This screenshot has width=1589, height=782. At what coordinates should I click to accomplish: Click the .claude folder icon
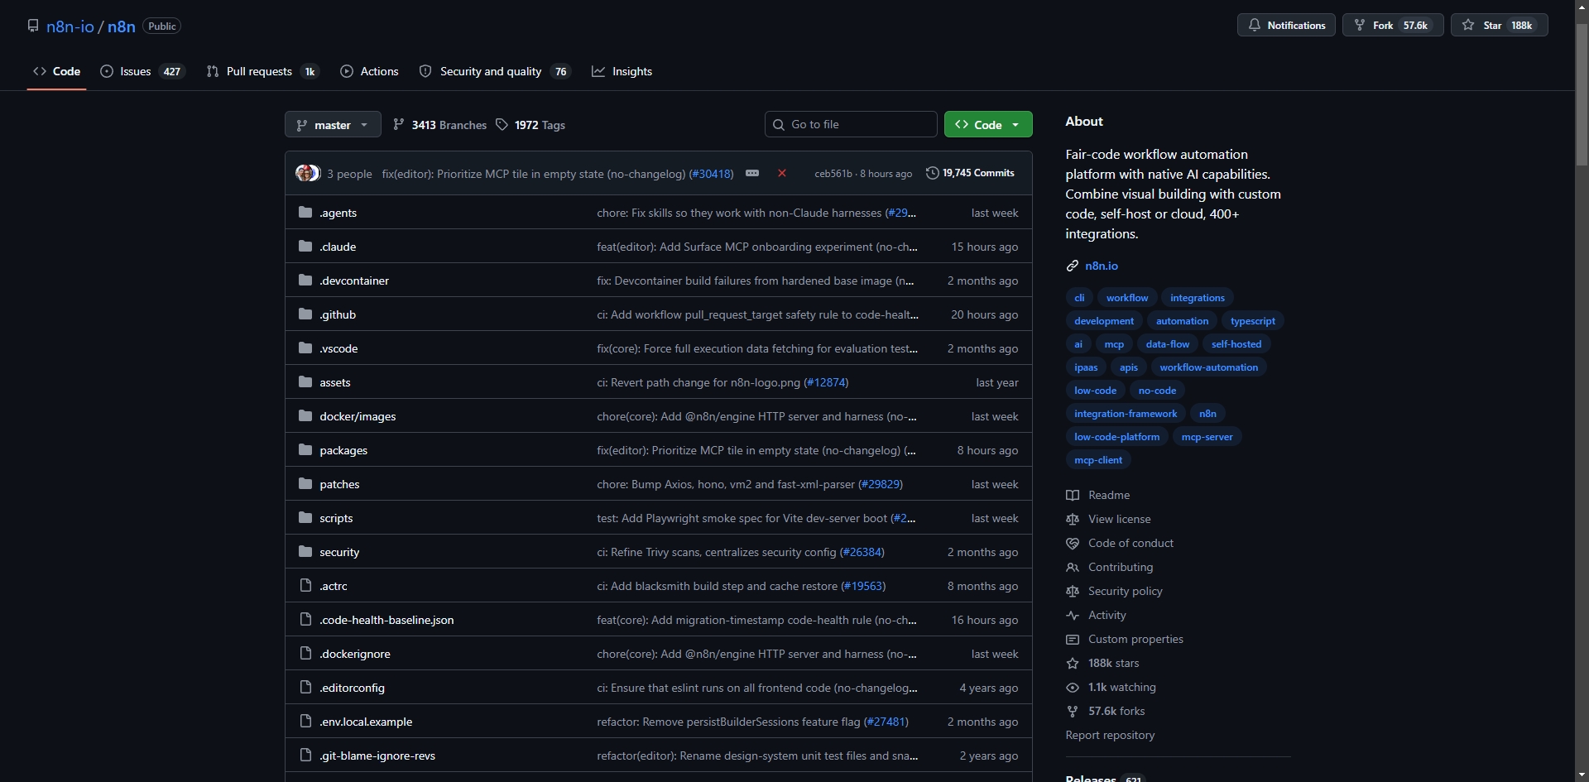pos(305,246)
